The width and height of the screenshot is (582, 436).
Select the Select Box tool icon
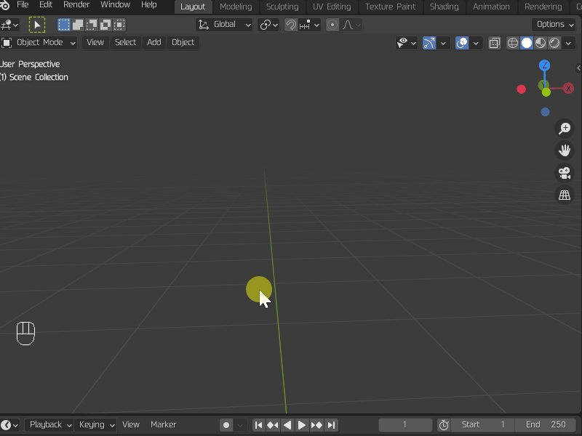(x=37, y=25)
